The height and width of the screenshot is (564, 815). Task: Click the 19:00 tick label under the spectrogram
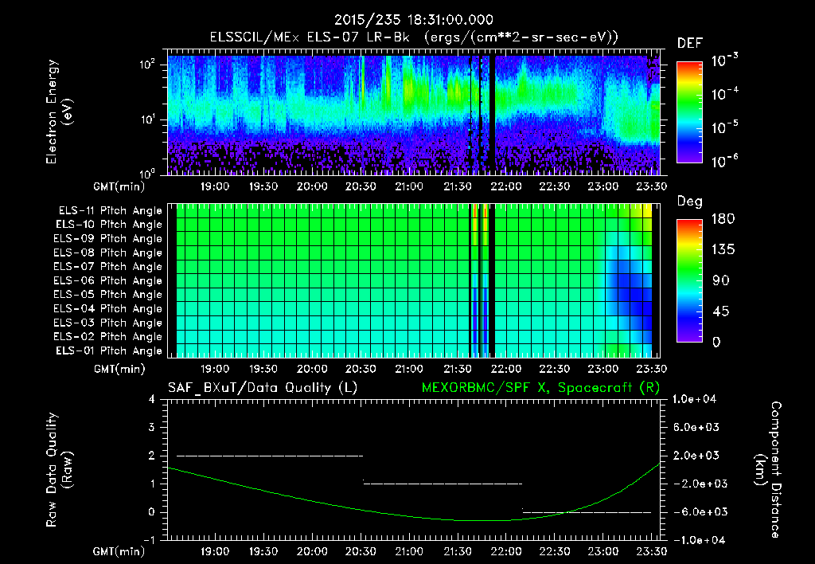[215, 186]
